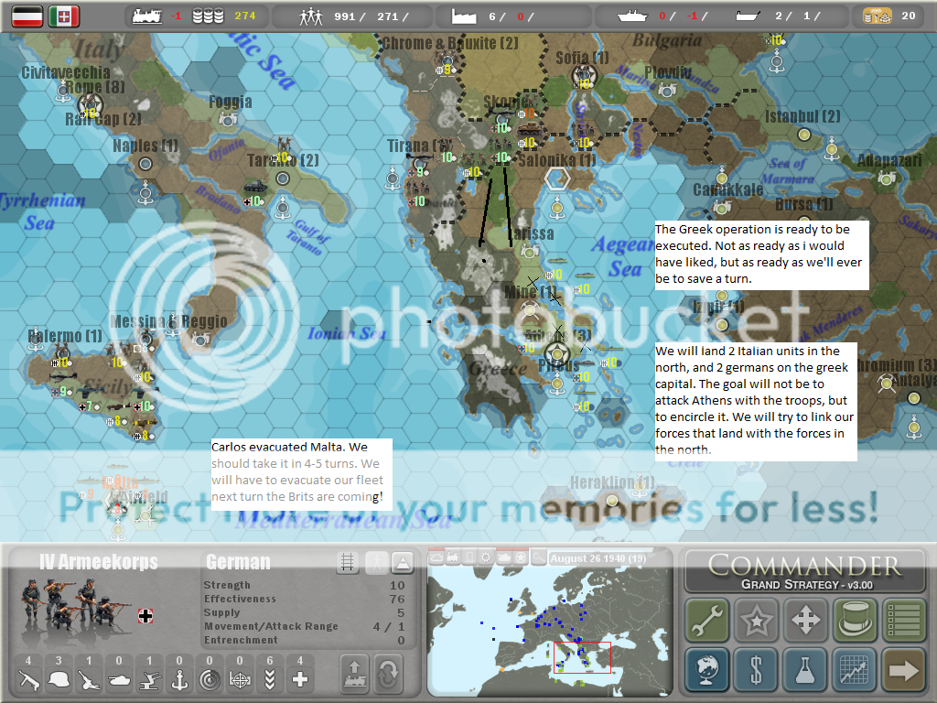This screenshot has height=703, width=937.
Task: Toggle the hex grid overlay
Action: (347, 563)
